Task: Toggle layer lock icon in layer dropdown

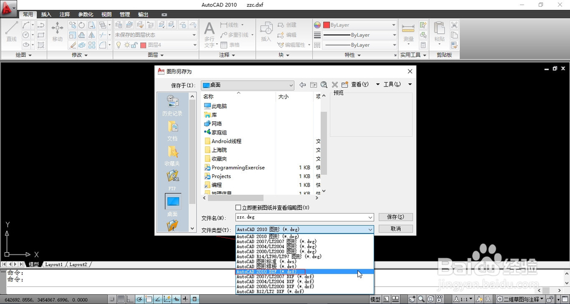Action: pyautogui.click(x=134, y=45)
